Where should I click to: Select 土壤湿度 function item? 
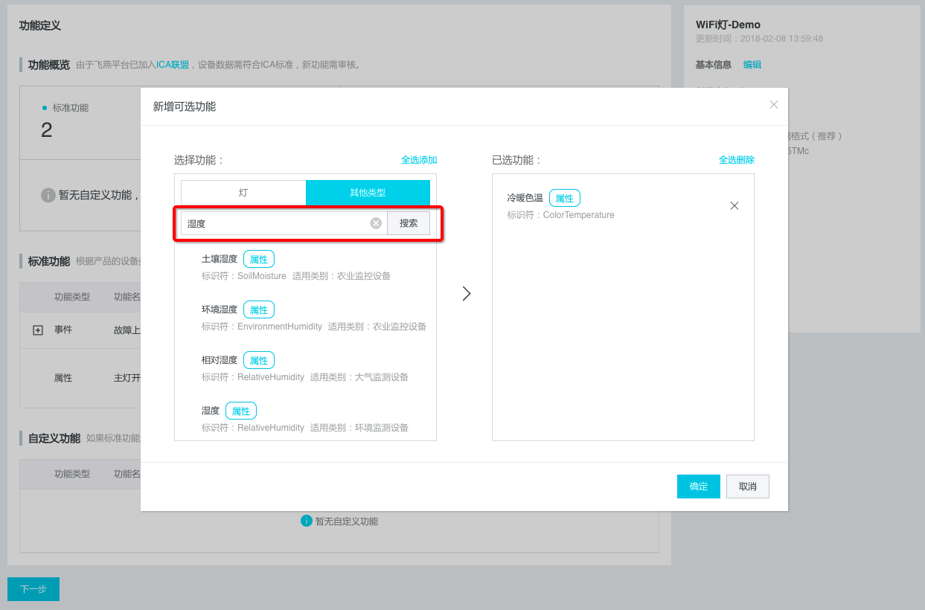click(x=220, y=259)
